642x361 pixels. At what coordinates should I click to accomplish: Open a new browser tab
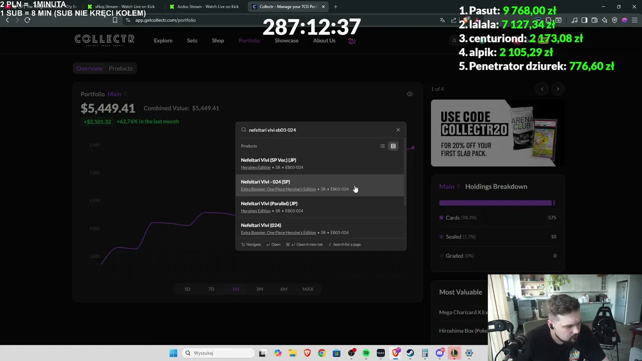pyautogui.click(x=336, y=7)
